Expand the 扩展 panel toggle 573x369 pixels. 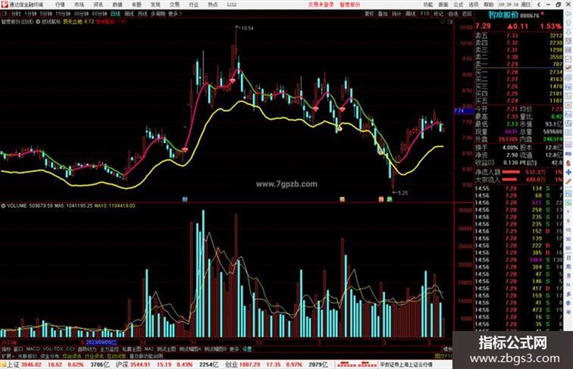[x=8, y=356]
